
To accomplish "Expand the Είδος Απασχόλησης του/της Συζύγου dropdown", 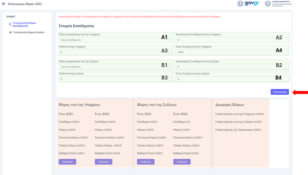I will coord(169,67).
